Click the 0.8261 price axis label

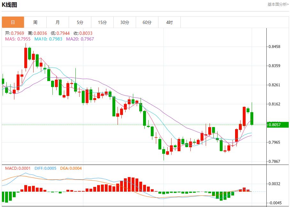point(274,85)
